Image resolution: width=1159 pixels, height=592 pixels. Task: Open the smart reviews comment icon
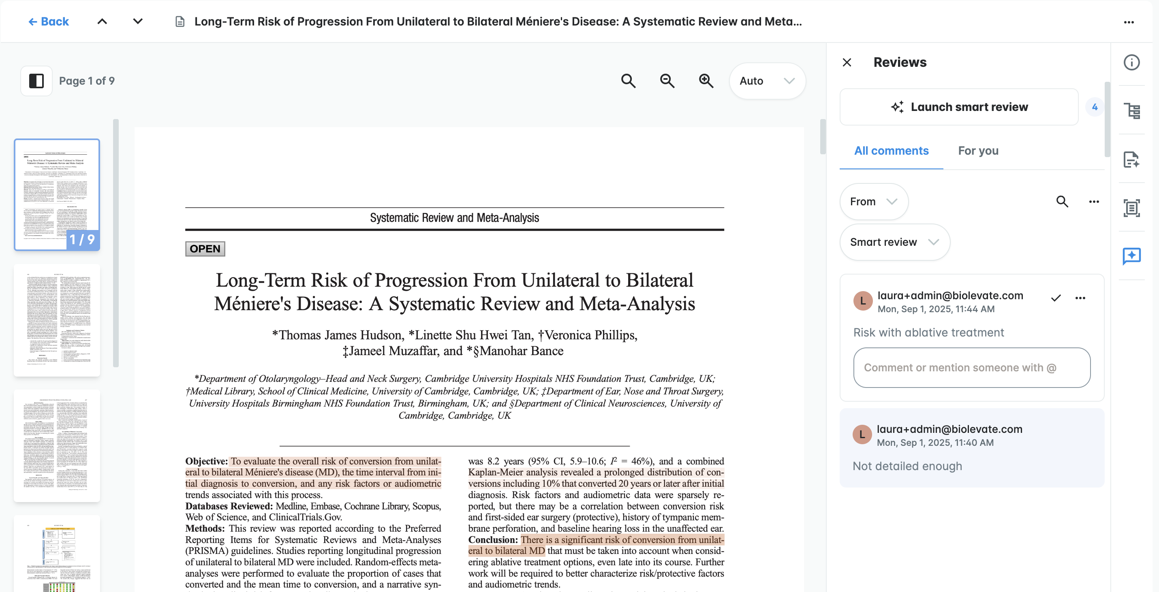click(x=1131, y=256)
